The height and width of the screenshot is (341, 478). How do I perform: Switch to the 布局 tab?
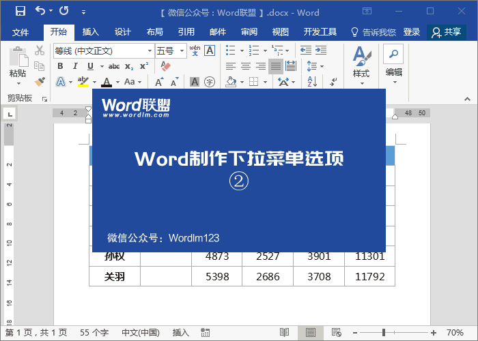(154, 32)
